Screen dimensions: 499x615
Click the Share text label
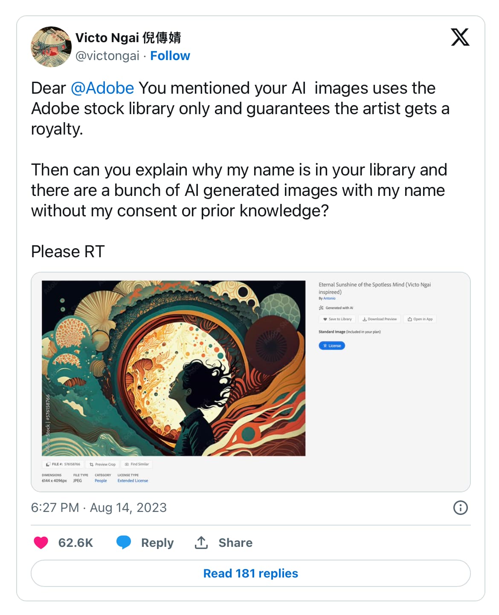point(235,543)
